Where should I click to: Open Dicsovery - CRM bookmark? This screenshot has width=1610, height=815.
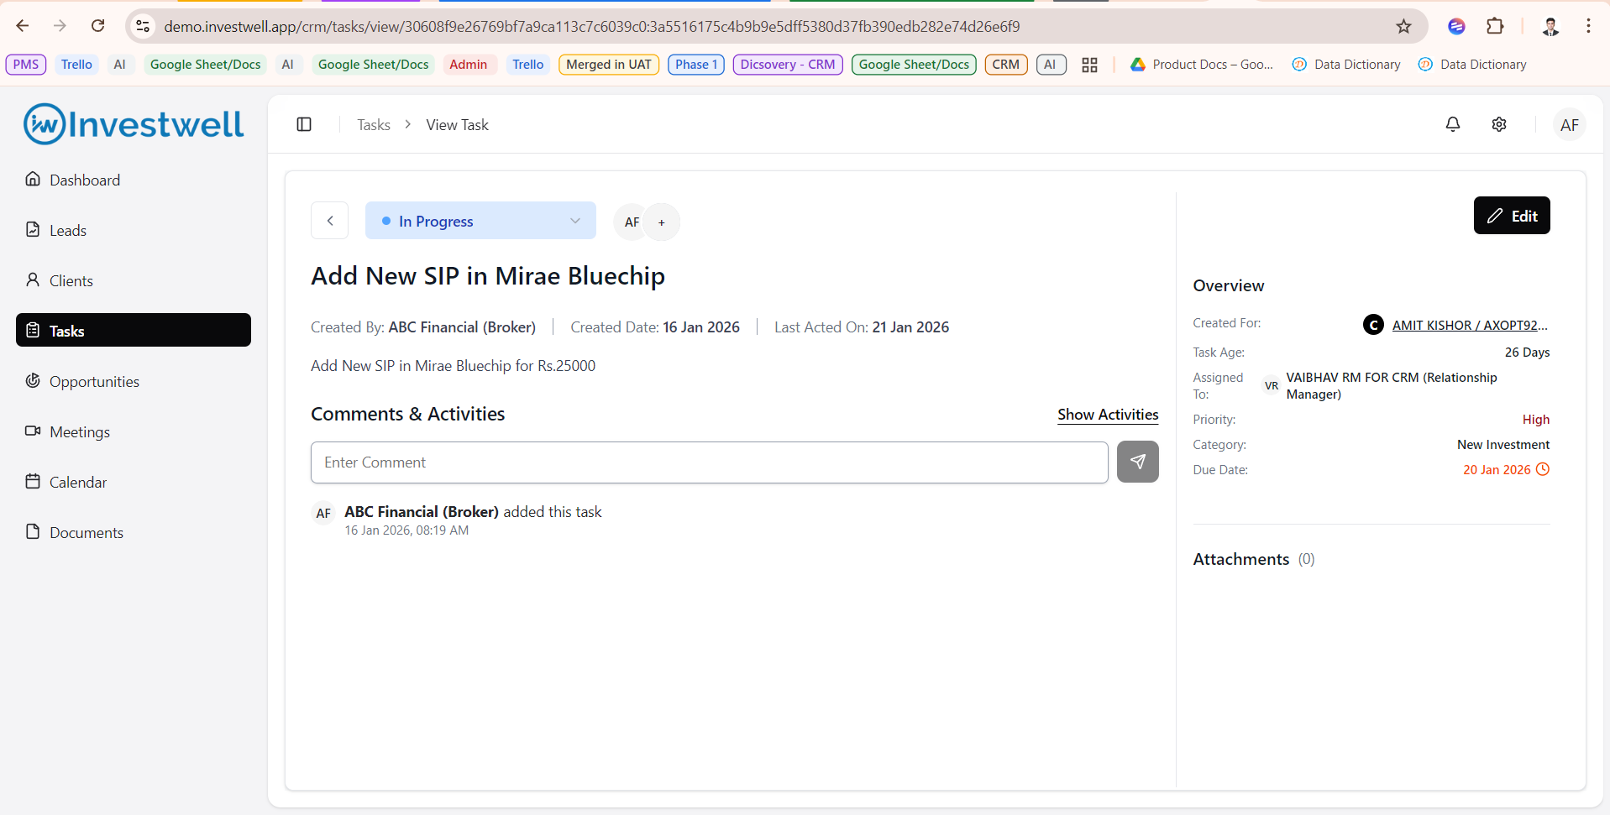coord(788,65)
